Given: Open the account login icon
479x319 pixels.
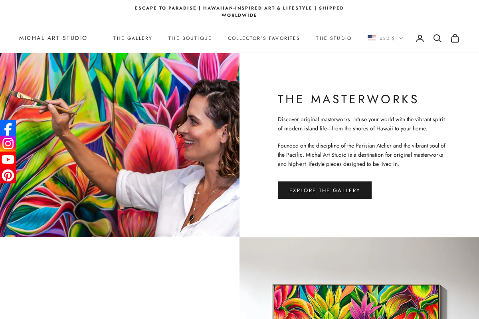Looking at the screenshot, I should 420,38.
